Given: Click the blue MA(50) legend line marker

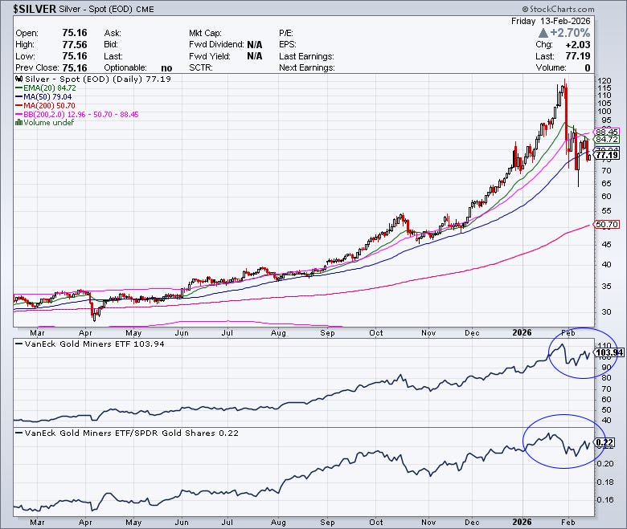Looking at the screenshot, I should point(18,96).
